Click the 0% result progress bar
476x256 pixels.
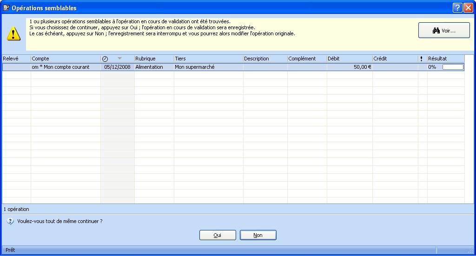453,67
